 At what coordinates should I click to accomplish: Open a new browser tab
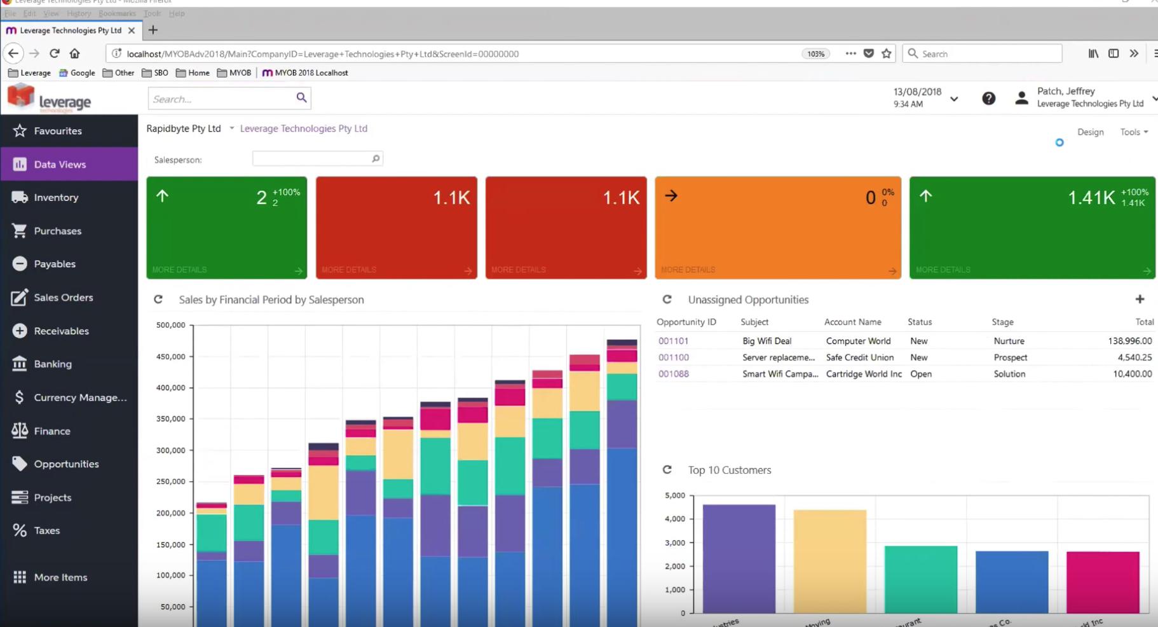pos(153,30)
